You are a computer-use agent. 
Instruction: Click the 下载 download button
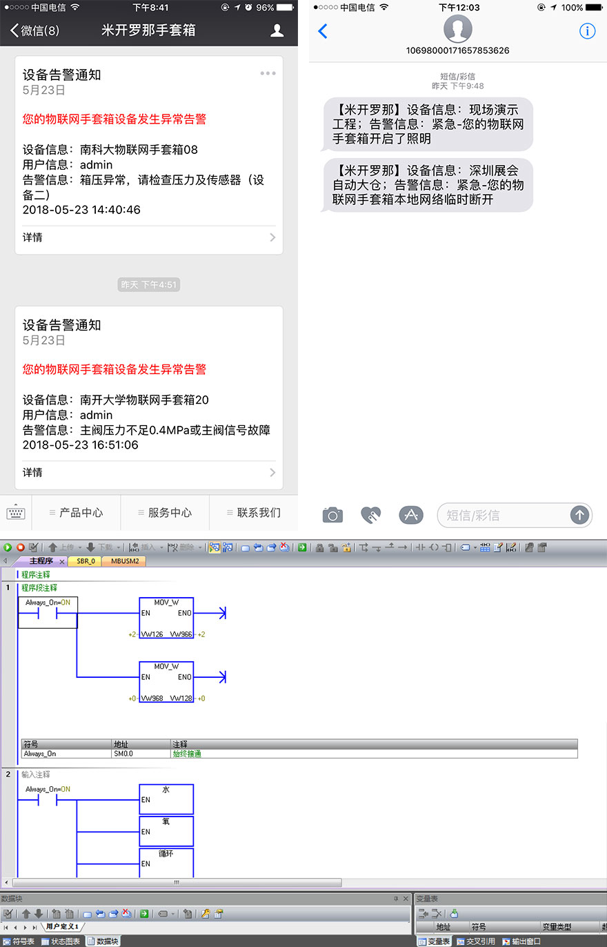pyautogui.click(x=99, y=547)
